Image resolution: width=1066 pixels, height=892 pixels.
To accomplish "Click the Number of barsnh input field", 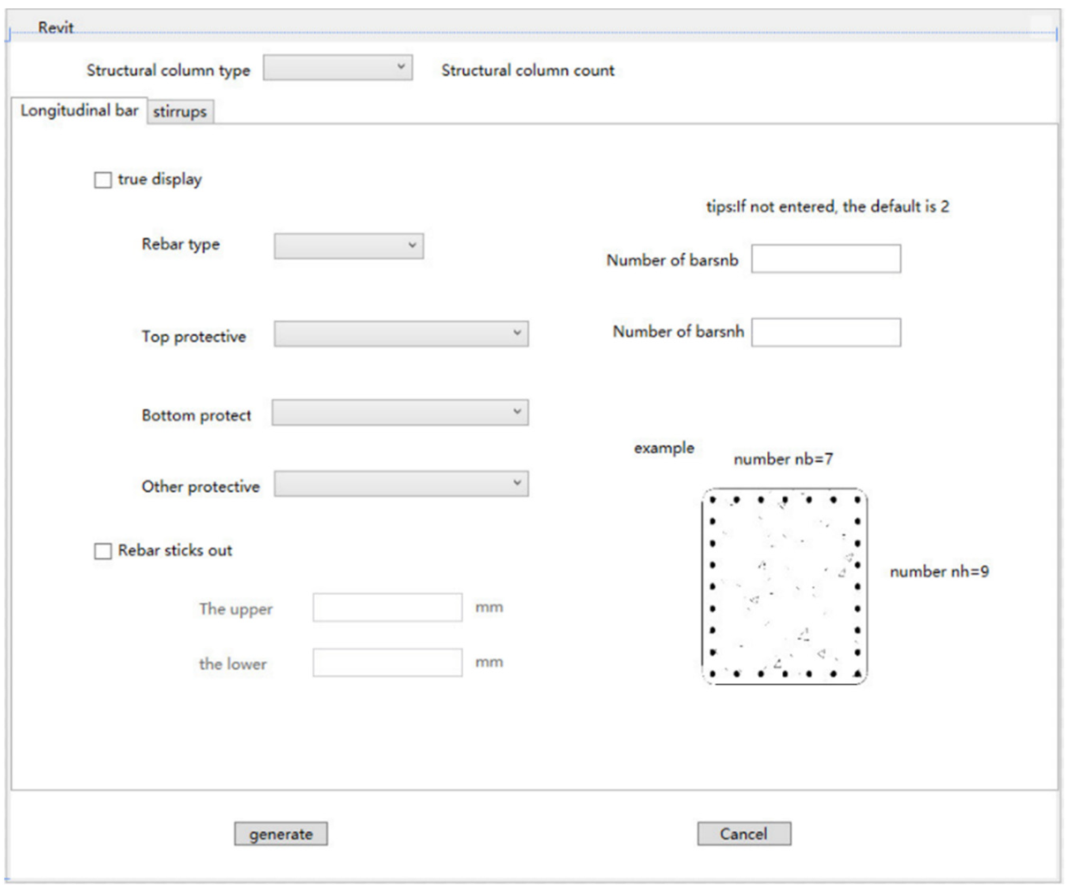I will (826, 332).
